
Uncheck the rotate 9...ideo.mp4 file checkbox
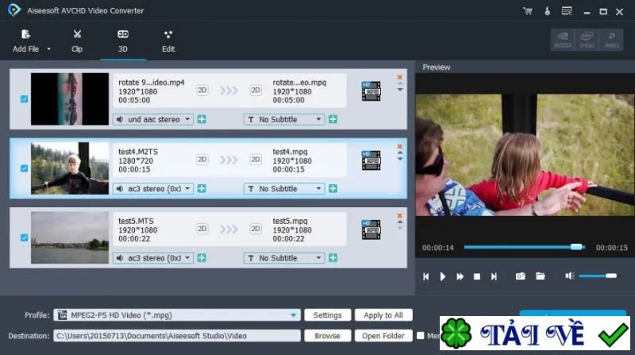click(x=25, y=99)
